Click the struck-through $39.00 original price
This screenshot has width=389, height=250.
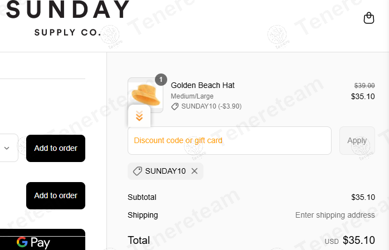tap(364, 86)
